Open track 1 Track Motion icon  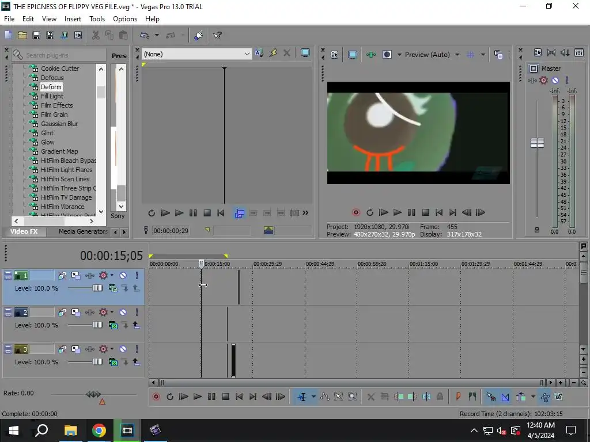coord(75,276)
